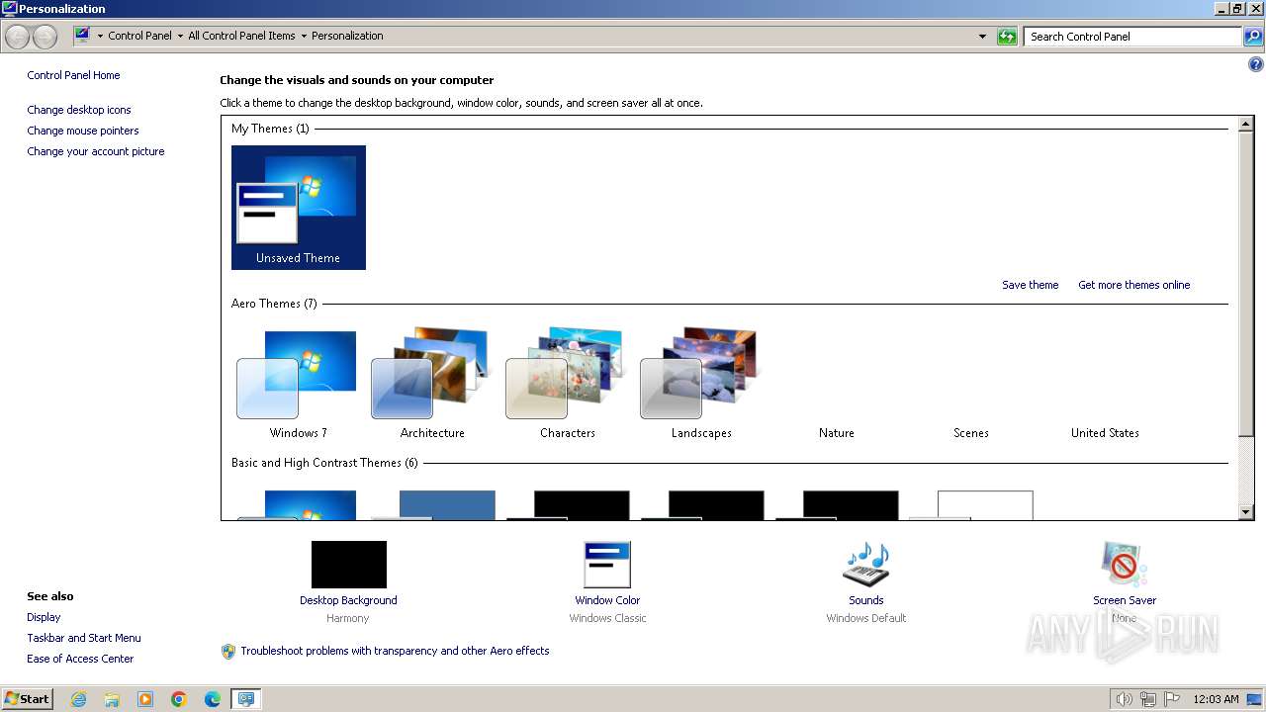The image size is (1266, 712).
Task: Select the blue basic theme thumbnail
Action: (433, 504)
